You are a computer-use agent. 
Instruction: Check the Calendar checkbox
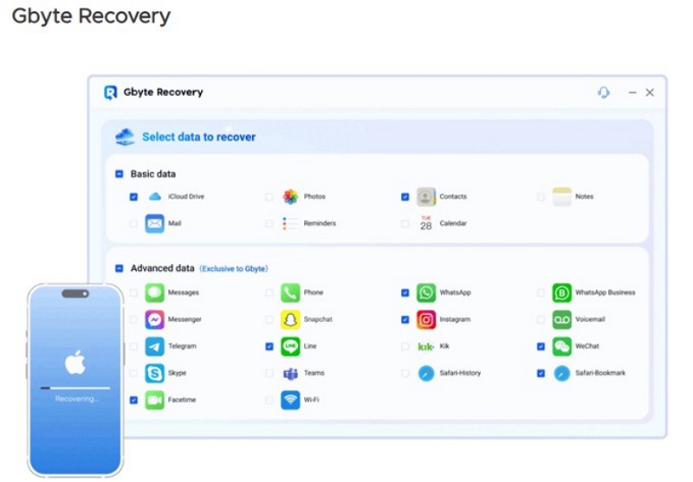coord(405,224)
